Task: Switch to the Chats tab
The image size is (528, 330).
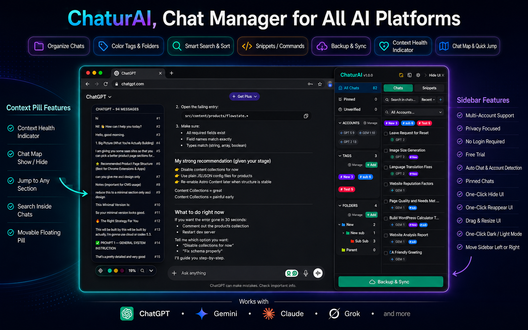Action: tap(398, 88)
